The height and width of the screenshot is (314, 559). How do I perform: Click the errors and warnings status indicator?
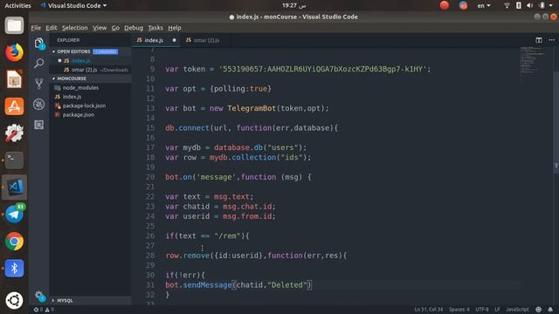coord(44,310)
